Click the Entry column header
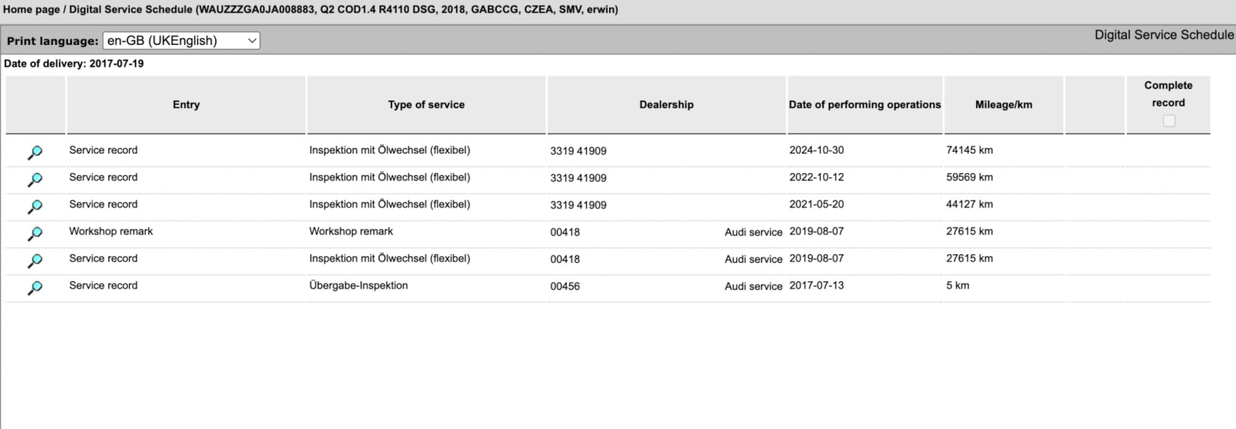Viewport: 1236px width, 429px height. point(186,105)
